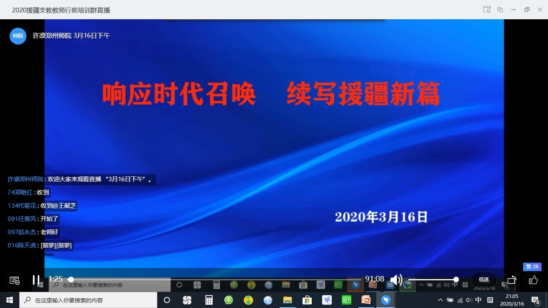Image resolution: width=548 pixels, height=308 pixels.
Task: Open the Calculator from the taskbar
Action: coord(209,300)
